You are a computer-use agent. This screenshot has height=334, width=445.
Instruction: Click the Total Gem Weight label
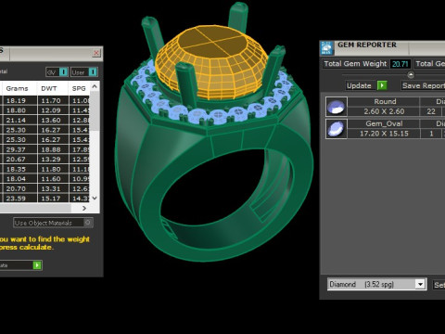[355, 64]
